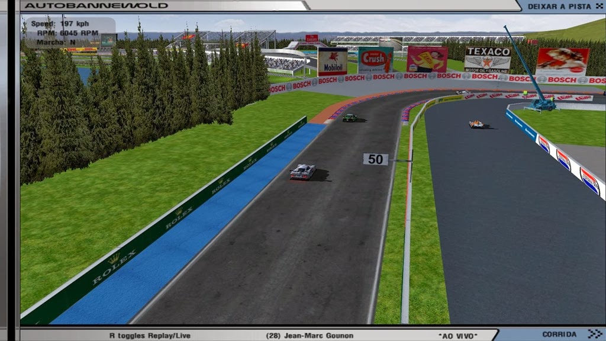The image size is (606, 341).
Task: Select the green car near the curve
Action: (x=350, y=118)
